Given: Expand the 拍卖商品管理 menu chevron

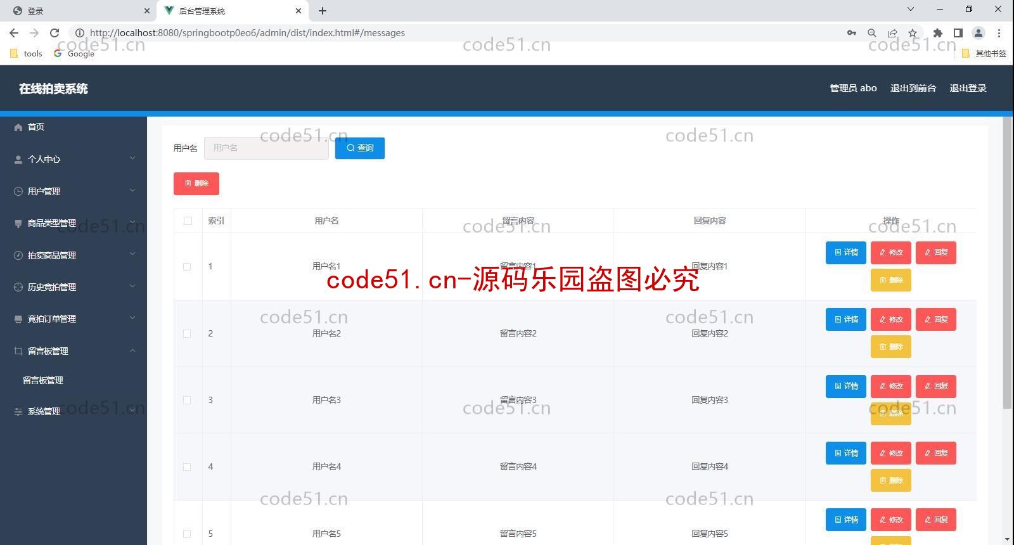Looking at the screenshot, I should (132, 254).
